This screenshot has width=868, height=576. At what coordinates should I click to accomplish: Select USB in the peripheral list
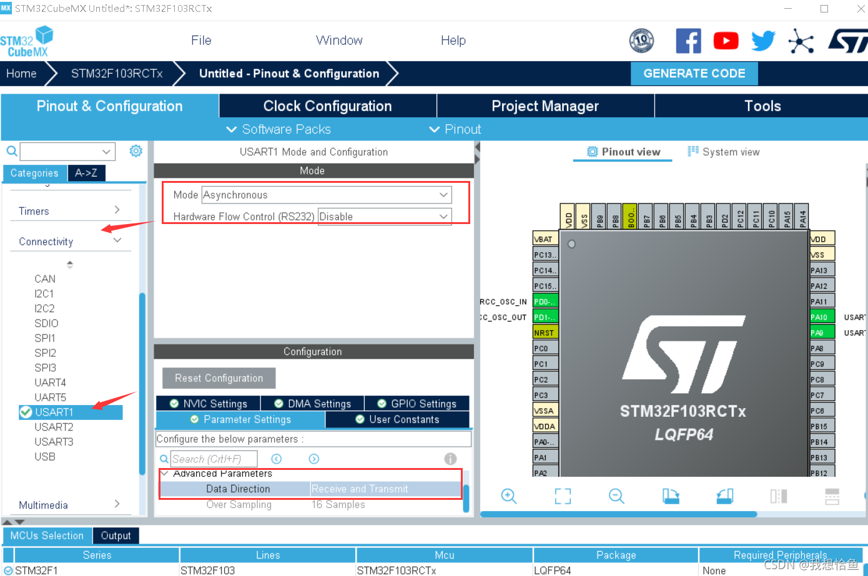tap(45, 457)
